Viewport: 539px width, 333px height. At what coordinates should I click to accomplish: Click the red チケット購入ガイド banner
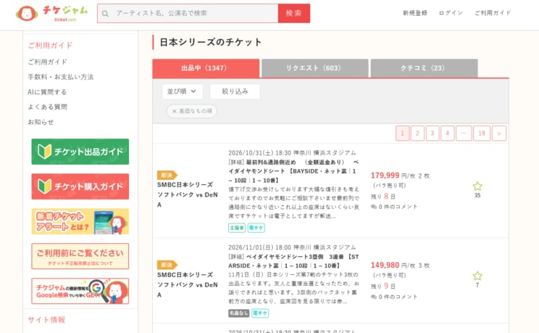(80, 186)
